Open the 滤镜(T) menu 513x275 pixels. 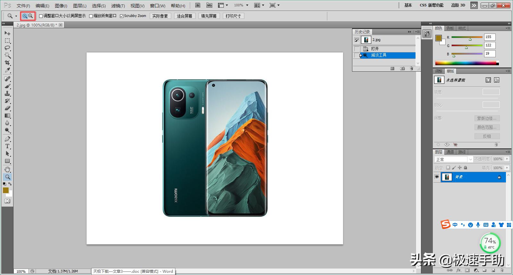click(118, 6)
